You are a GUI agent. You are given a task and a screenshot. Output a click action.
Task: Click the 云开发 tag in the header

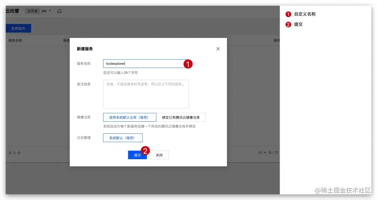tap(32, 11)
